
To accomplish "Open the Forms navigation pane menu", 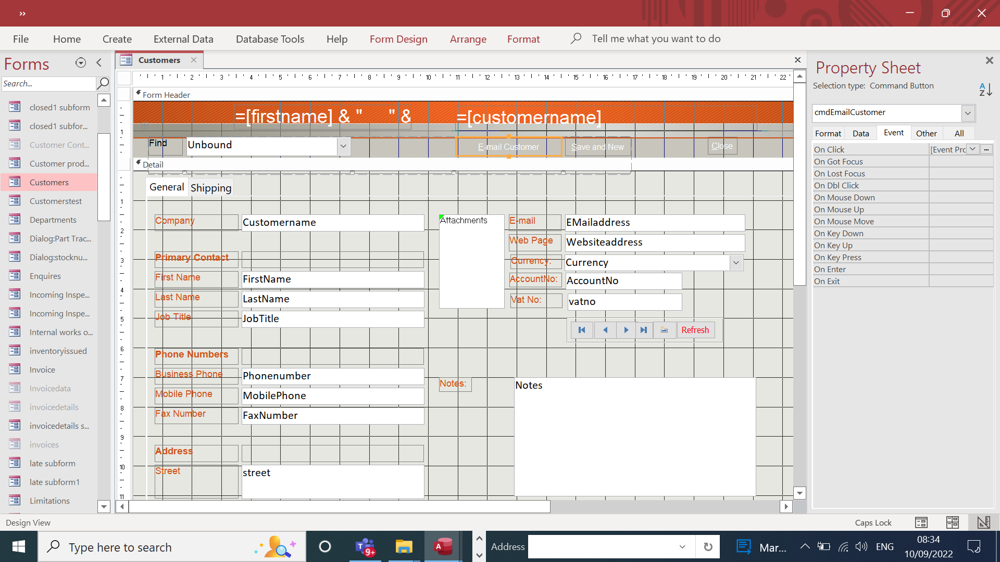I will [x=81, y=63].
